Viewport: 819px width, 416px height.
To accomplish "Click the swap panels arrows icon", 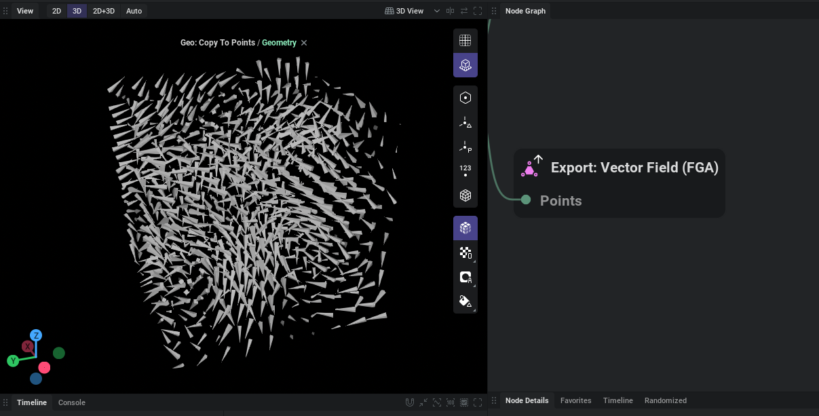I will 464,11.
